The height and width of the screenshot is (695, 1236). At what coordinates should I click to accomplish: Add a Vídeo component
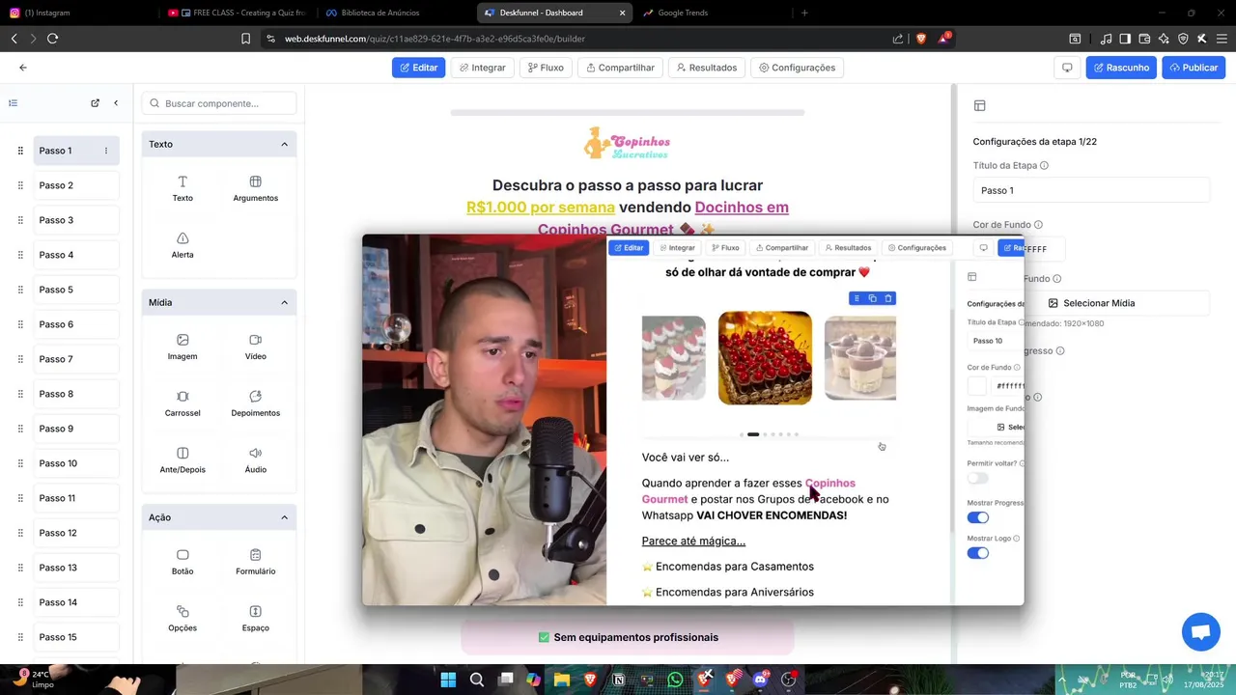tap(255, 347)
